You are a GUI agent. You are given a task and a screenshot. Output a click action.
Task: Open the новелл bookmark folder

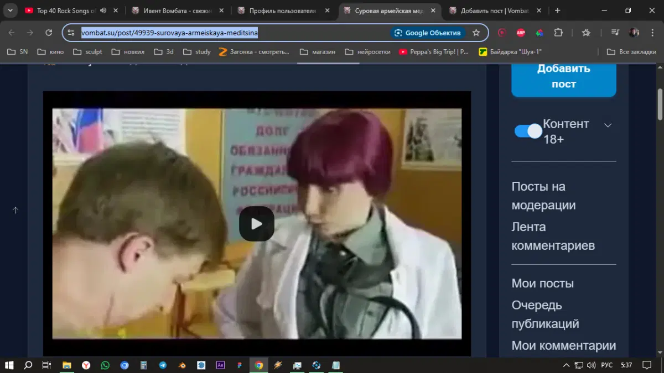click(128, 52)
